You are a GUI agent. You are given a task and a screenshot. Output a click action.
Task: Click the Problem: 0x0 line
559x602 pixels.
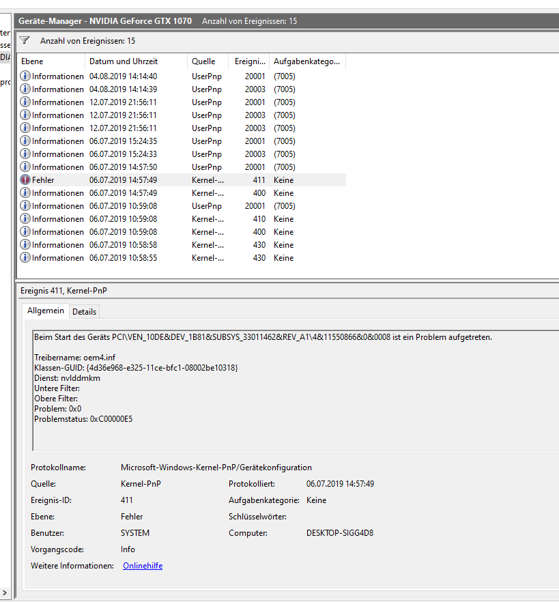(57, 408)
